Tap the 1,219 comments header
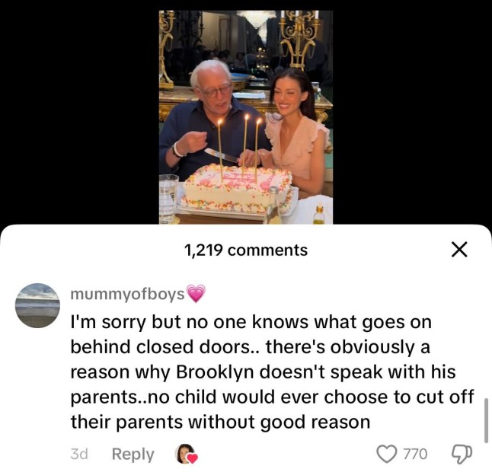The image size is (492, 472). (x=246, y=250)
